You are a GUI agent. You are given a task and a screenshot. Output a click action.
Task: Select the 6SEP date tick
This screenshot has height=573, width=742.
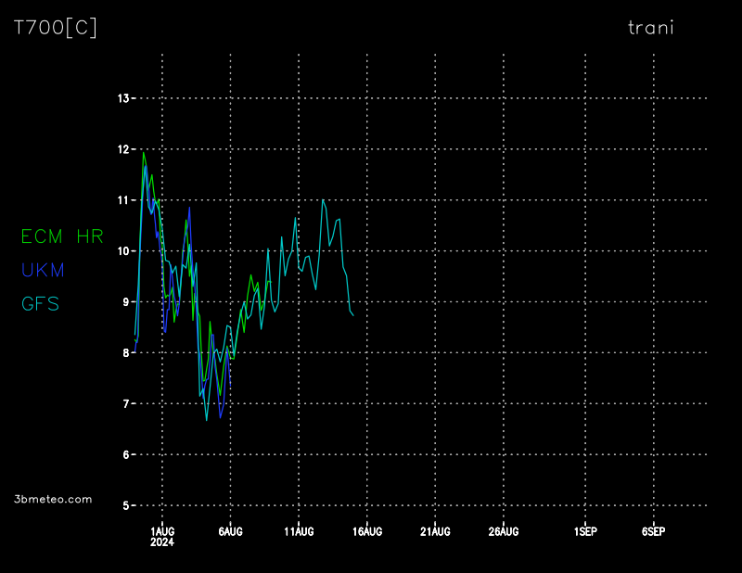tap(653, 531)
